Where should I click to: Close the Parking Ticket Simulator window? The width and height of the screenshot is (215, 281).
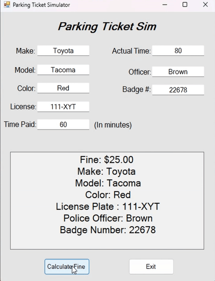coord(205,5)
